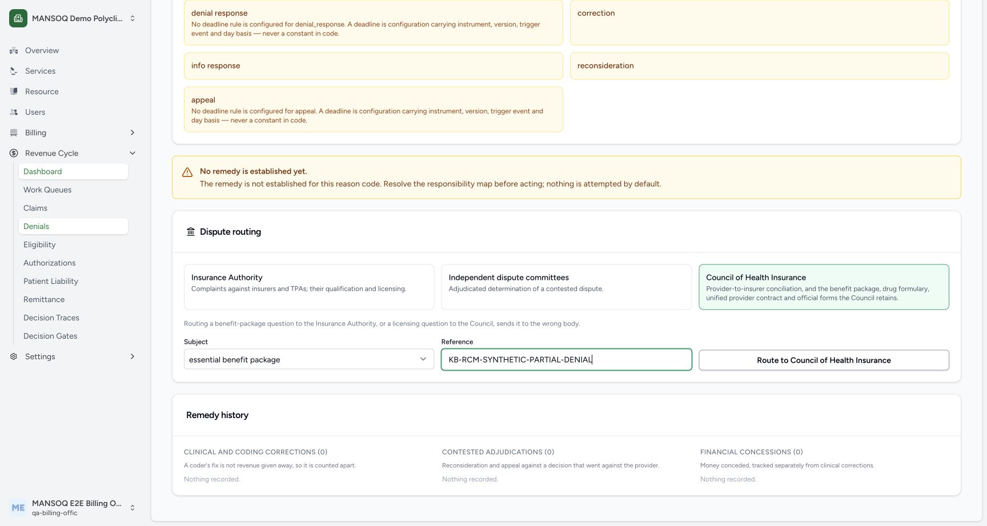The width and height of the screenshot is (987, 526).
Task: Click 'CONTESTED ADJUDICATIONS (0)' heading
Action: [x=498, y=452]
